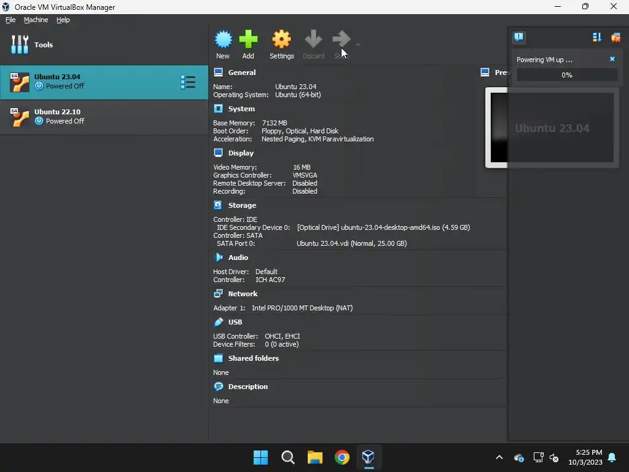Open the Windows Start menu
The height and width of the screenshot is (472, 629).
[260, 457]
